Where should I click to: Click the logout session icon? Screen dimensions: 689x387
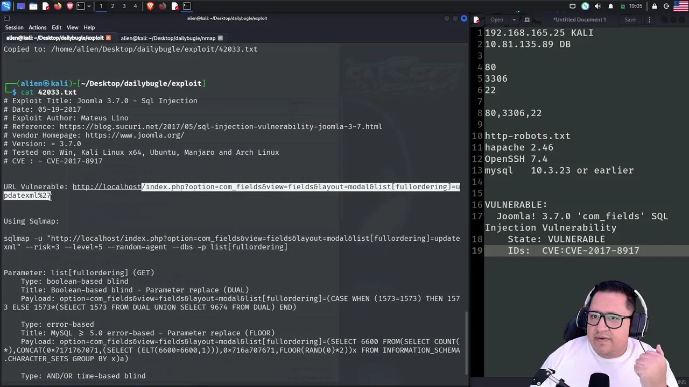coord(666,6)
